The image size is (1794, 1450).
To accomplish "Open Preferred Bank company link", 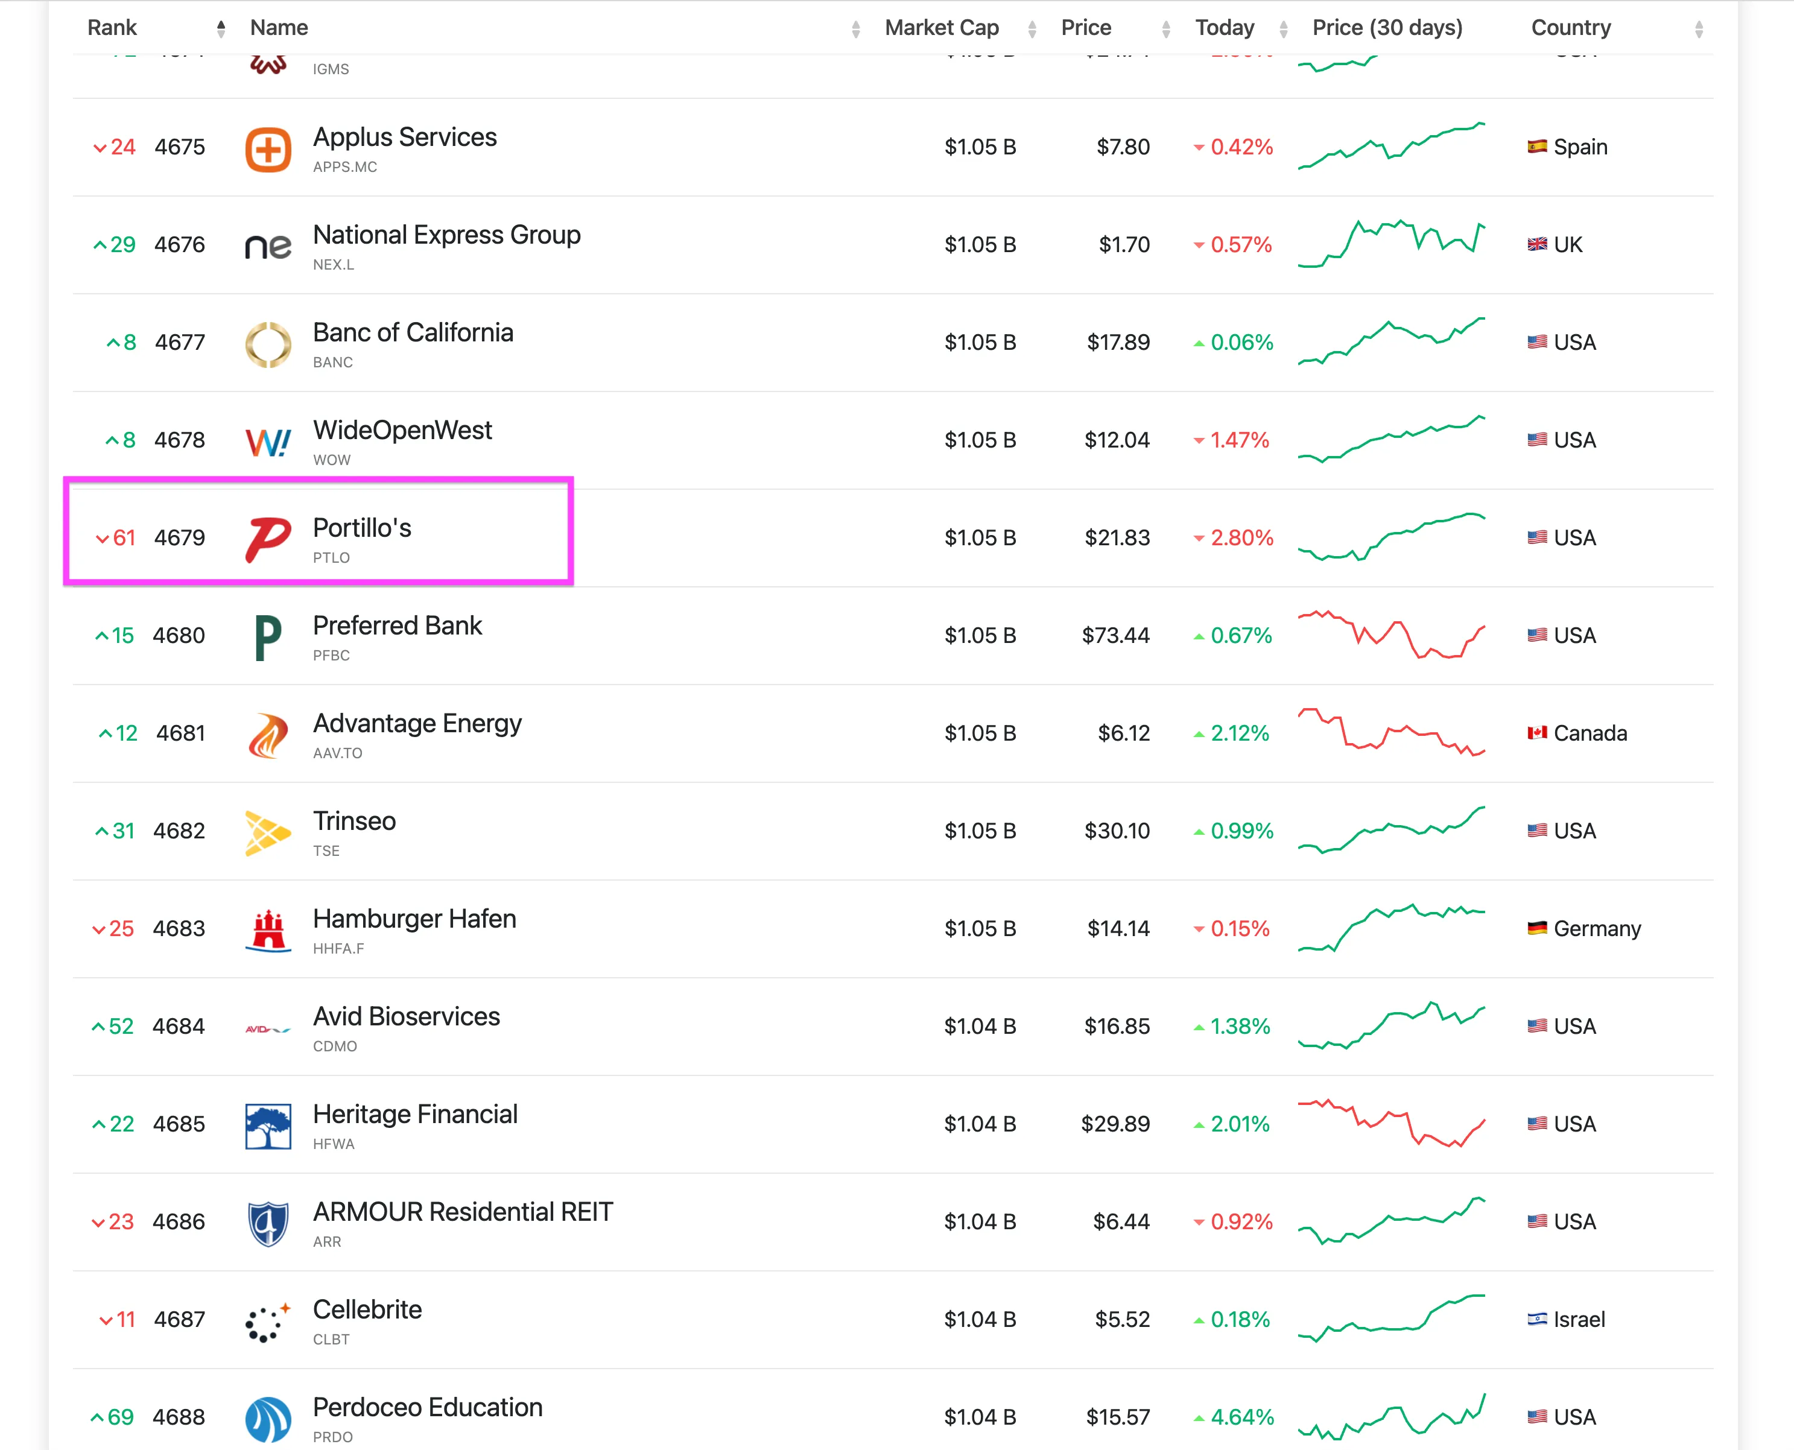I will (398, 625).
